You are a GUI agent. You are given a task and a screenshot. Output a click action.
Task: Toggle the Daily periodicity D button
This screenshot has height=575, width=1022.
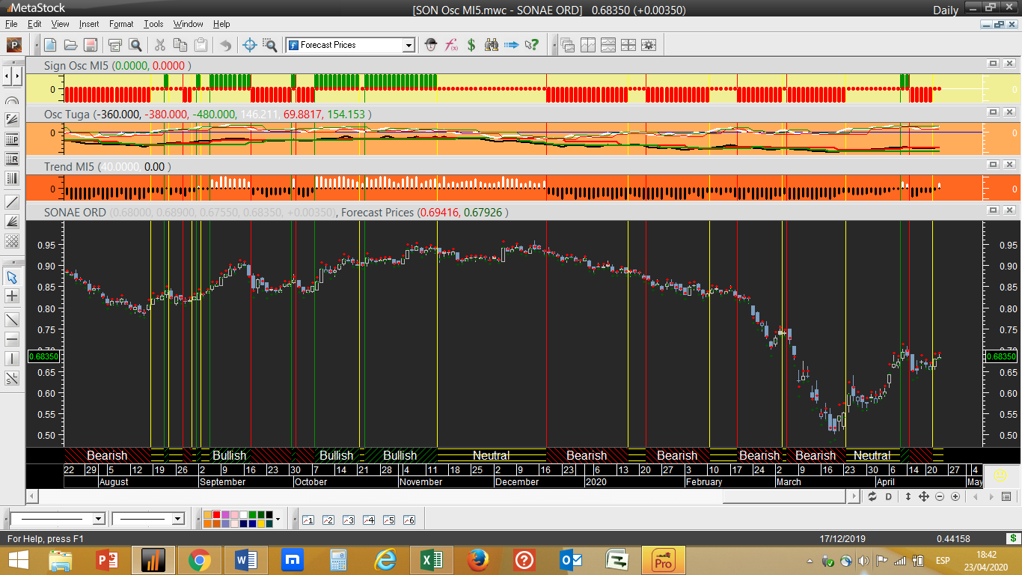pos(889,496)
